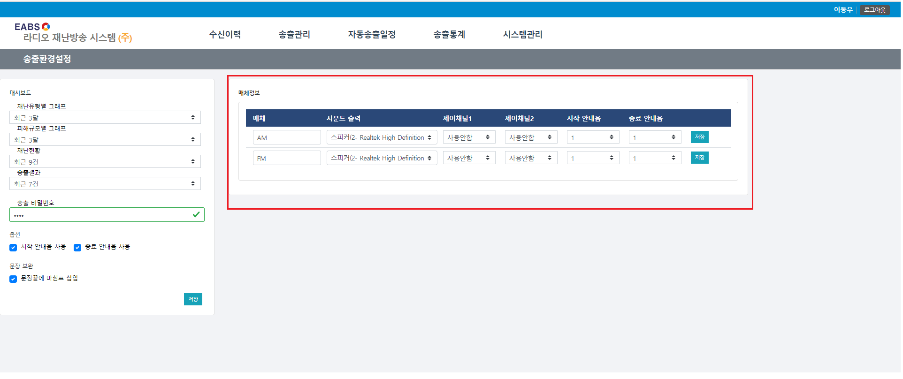The height and width of the screenshot is (379, 903).
Task: Open the AM row 제어채널2 dropdown
Action: [x=531, y=137]
